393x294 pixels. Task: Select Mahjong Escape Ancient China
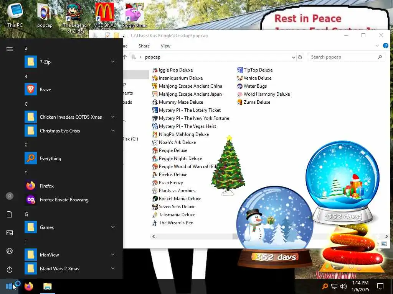tap(187, 86)
